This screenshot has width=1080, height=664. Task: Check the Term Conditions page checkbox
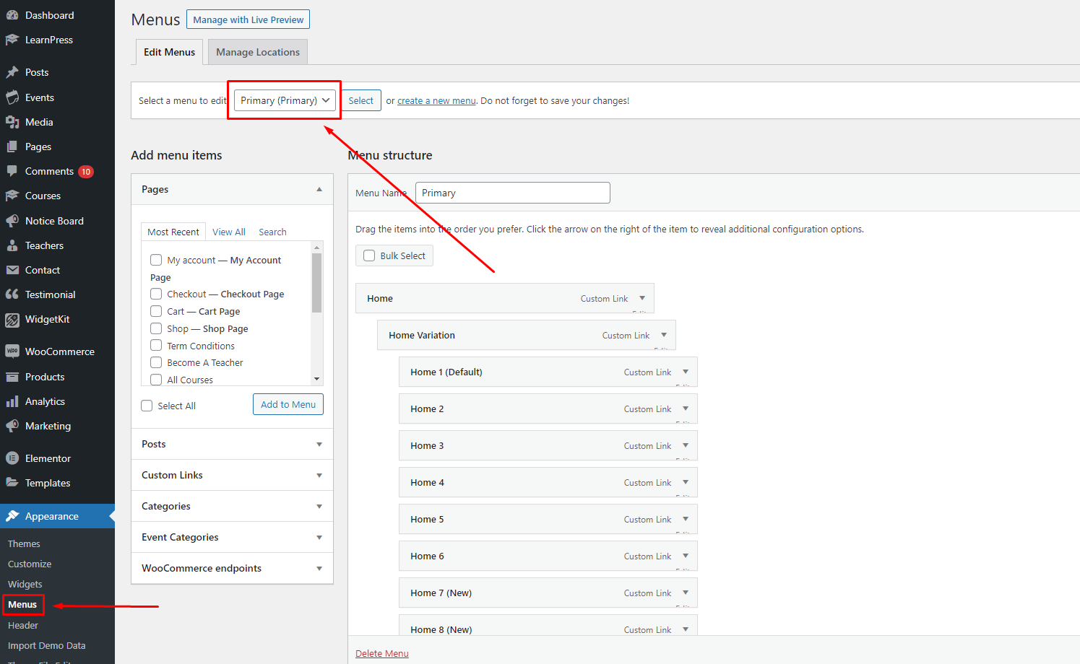point(156,346)
